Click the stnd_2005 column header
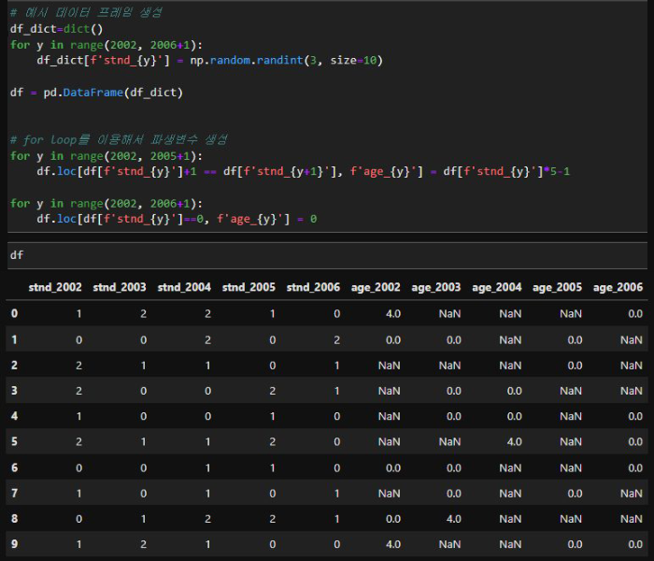The width and height of the screenshot is (654, 561). [x=249, y=287]
